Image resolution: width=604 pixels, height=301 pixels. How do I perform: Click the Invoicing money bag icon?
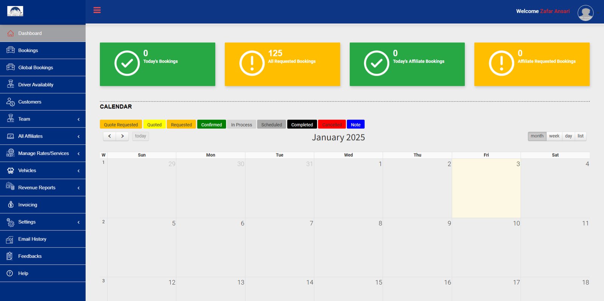pyautogui.click(x=11, y=205)
